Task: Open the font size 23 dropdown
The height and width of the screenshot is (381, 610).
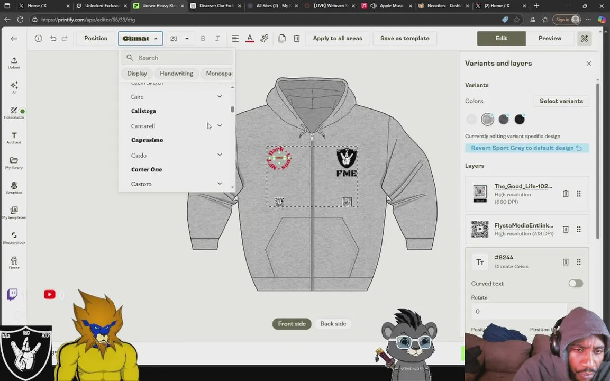Action: pos(179,38)
